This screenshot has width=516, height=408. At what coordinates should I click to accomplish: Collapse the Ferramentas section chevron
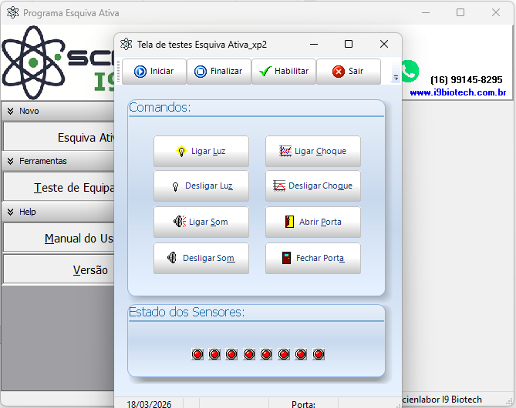point(10,161)
